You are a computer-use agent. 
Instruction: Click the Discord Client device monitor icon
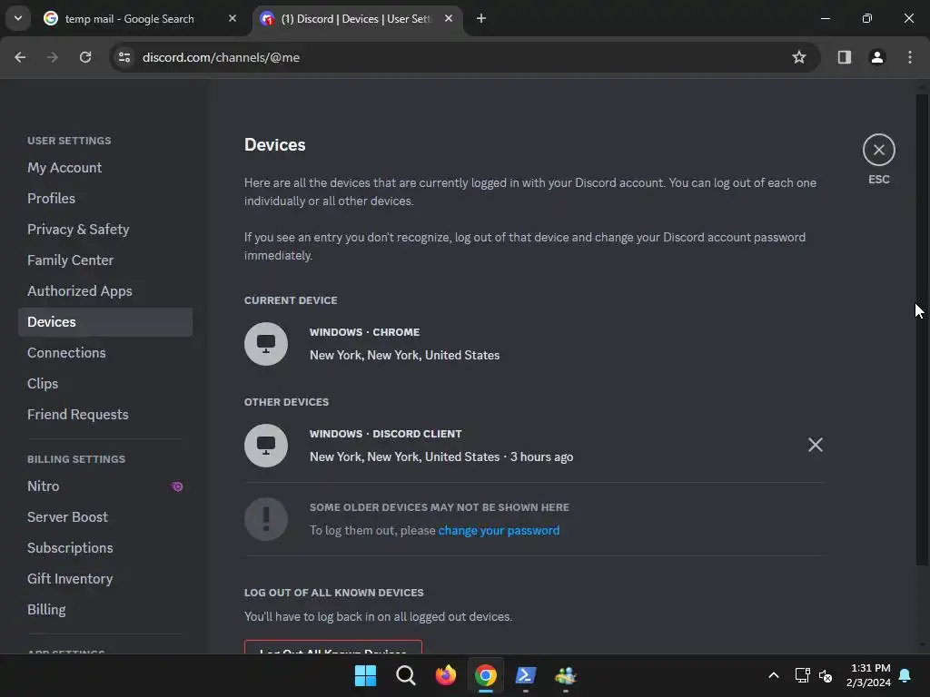266,446
